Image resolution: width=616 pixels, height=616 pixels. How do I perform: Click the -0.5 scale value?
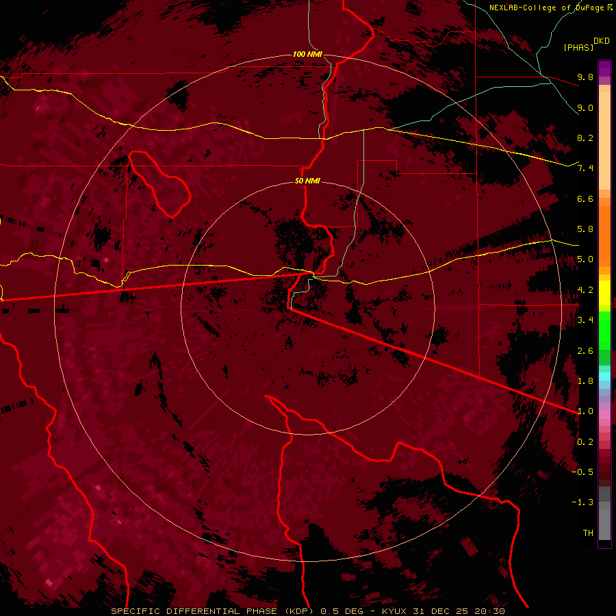click(x=582, y=472)
